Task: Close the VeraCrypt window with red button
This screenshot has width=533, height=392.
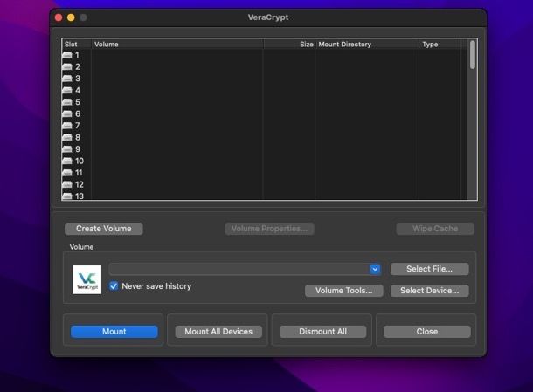Action: click(x=59, y=17)
